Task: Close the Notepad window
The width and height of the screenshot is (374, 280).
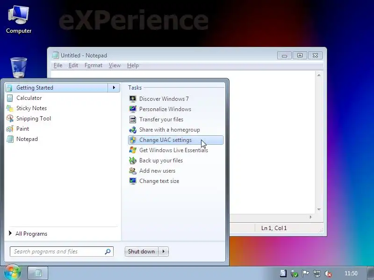Action: (x=315, y=56)
